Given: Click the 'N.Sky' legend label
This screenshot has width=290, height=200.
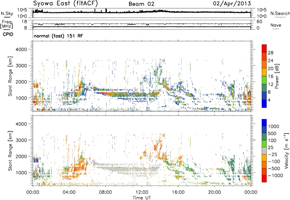Looking at the screenshot, I should pos(7,14).
